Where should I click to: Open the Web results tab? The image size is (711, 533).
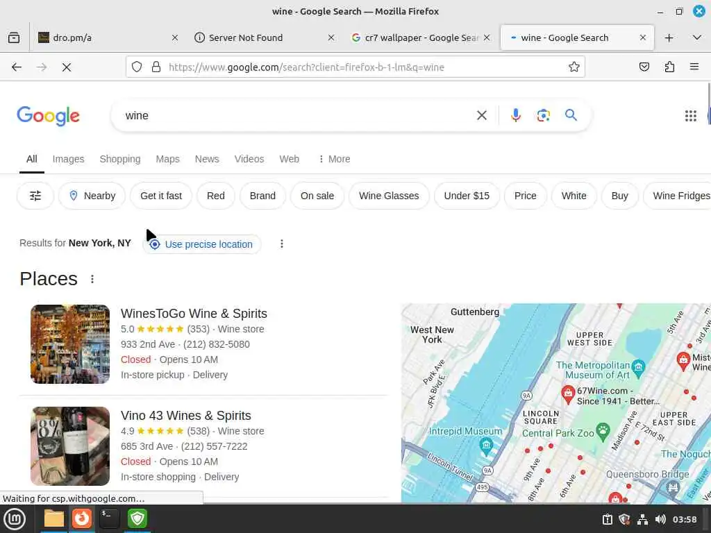click(x=289, y=159)
